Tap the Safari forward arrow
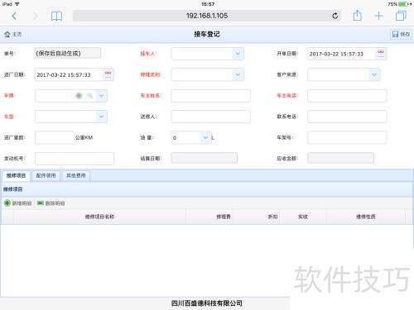This screenshot has height=310, width=414. [x=35, y=16]
